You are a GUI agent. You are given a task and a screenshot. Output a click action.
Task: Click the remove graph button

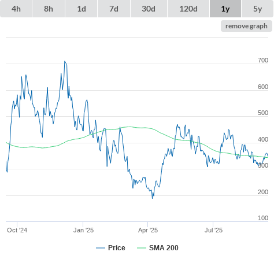pyautogui.click(x=246, y=26)
